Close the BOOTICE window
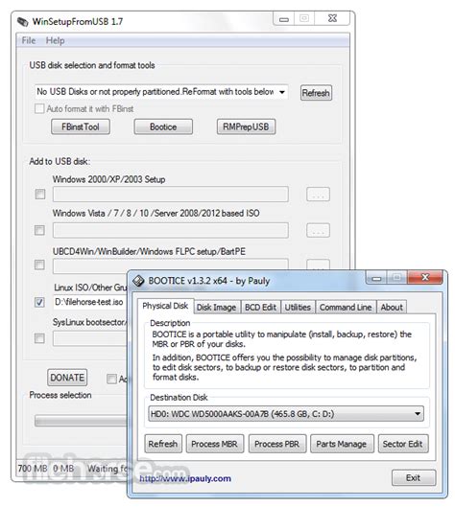 point(425,277)
